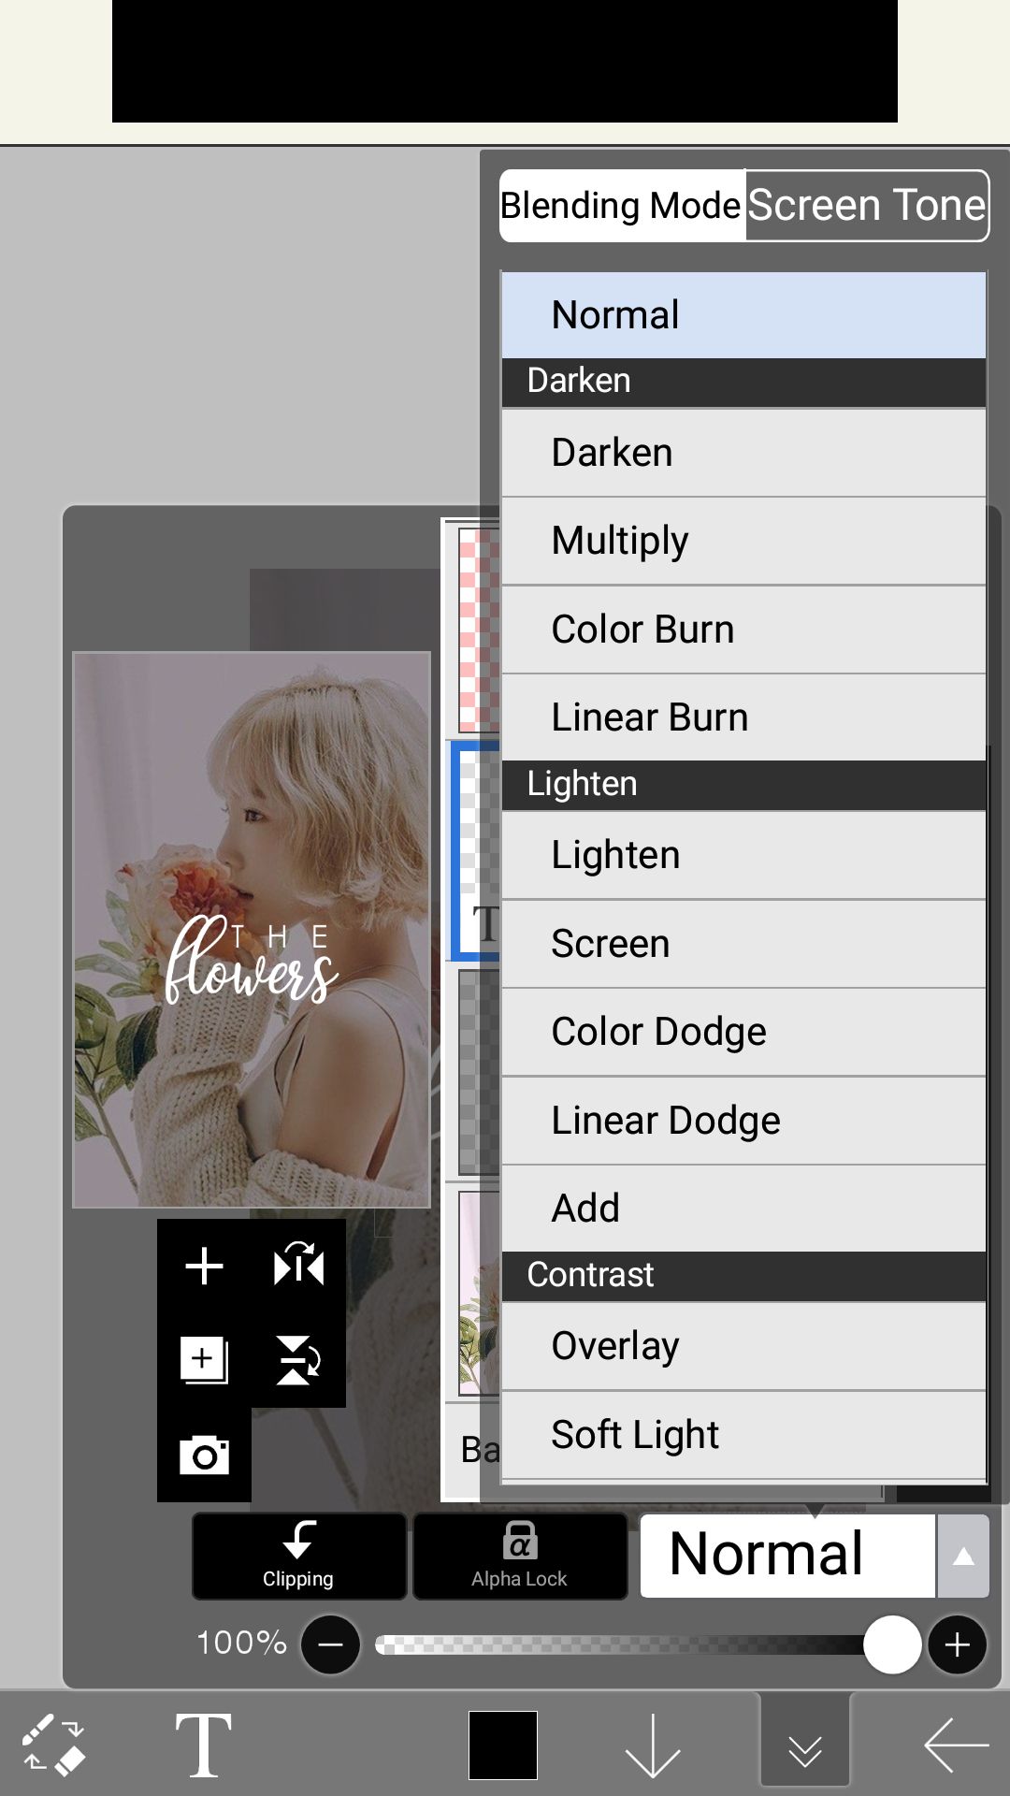Select the Darken blending mode option

point(743,453)
